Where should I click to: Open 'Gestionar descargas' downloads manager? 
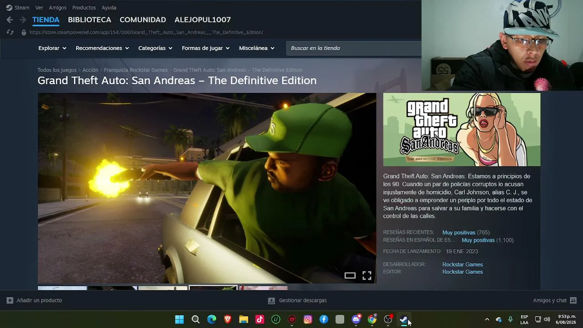(297, 301)
